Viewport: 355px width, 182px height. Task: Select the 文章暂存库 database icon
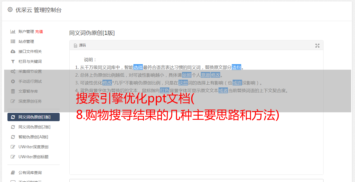pyautogui.click(x=13, y=91)
